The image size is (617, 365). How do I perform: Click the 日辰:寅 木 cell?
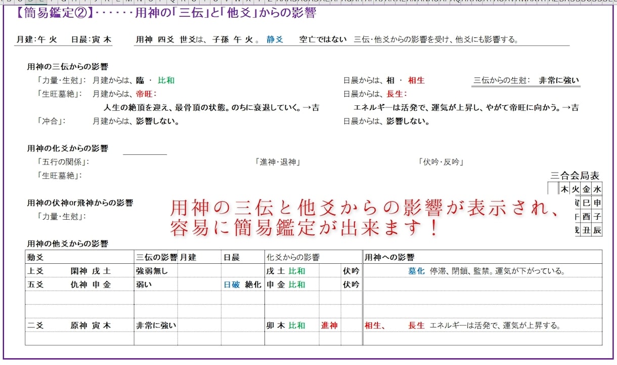[91, 39]
